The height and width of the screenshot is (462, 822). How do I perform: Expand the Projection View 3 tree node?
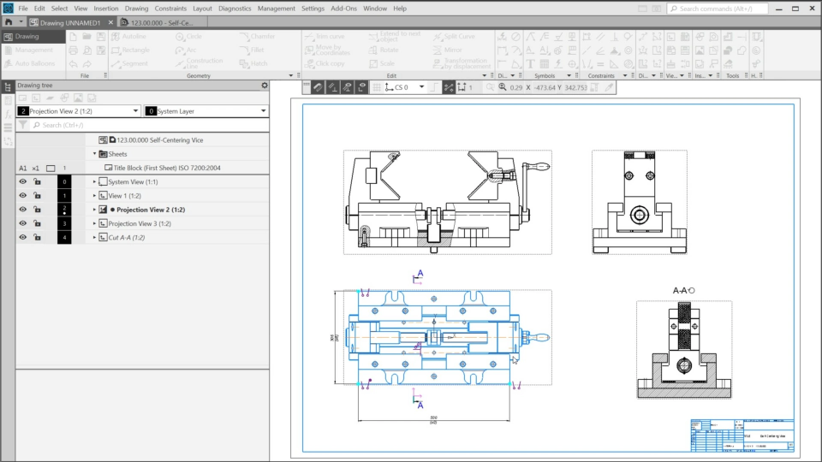[x=95, y=223]
